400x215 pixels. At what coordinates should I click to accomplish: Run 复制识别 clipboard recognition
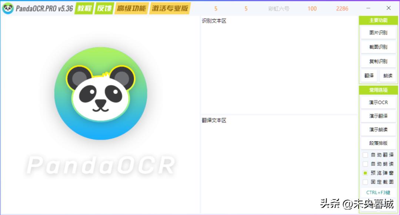(378, 61)
